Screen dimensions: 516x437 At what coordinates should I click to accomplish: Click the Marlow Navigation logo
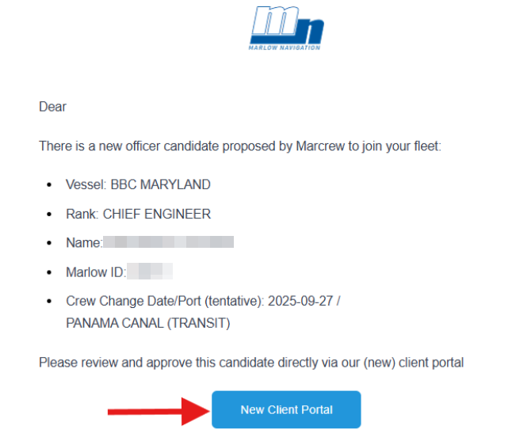click(x=285, y=28)
